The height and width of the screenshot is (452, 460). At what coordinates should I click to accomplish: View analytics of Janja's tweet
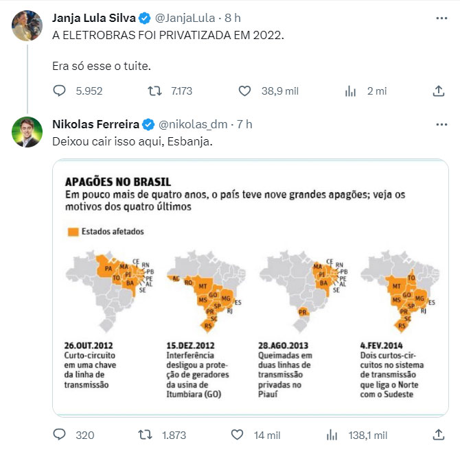350,91
